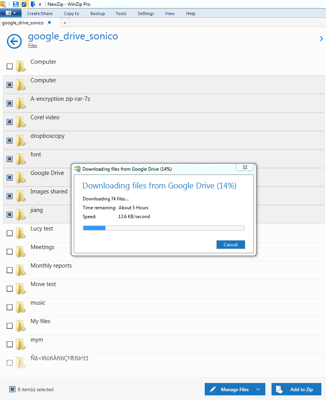326x400 pixels.
Task: Check the mym folder checkbox
Action: 10,344
